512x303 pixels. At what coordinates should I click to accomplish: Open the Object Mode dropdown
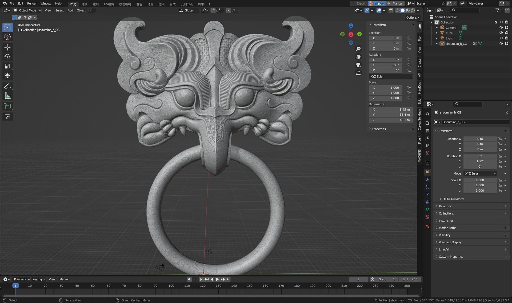(27, 10)
